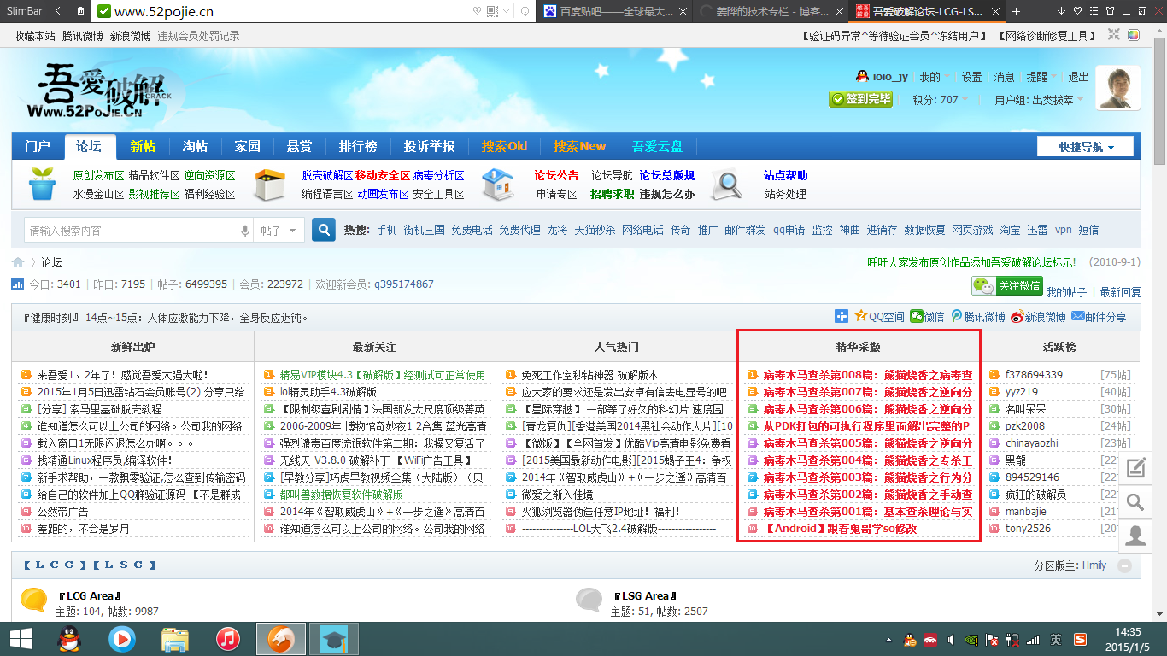Open the 吾爱云盘 navigation tab
Image resolution: width=1167 pixels, height=656 pixels.
(x=657, y=146)
